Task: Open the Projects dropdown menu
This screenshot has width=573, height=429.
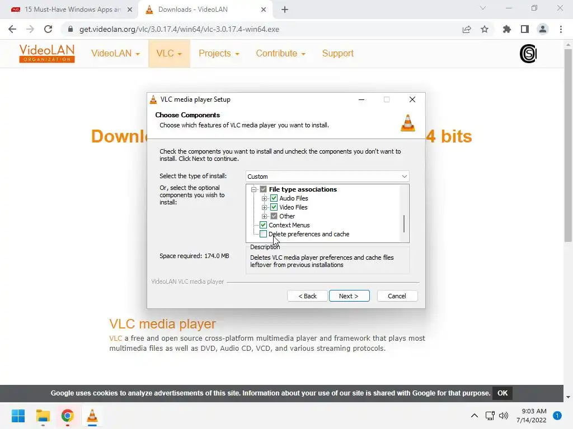Action: click(219, 54)
